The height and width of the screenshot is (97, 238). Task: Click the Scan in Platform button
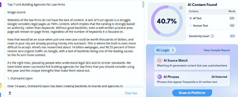point(192,93)
